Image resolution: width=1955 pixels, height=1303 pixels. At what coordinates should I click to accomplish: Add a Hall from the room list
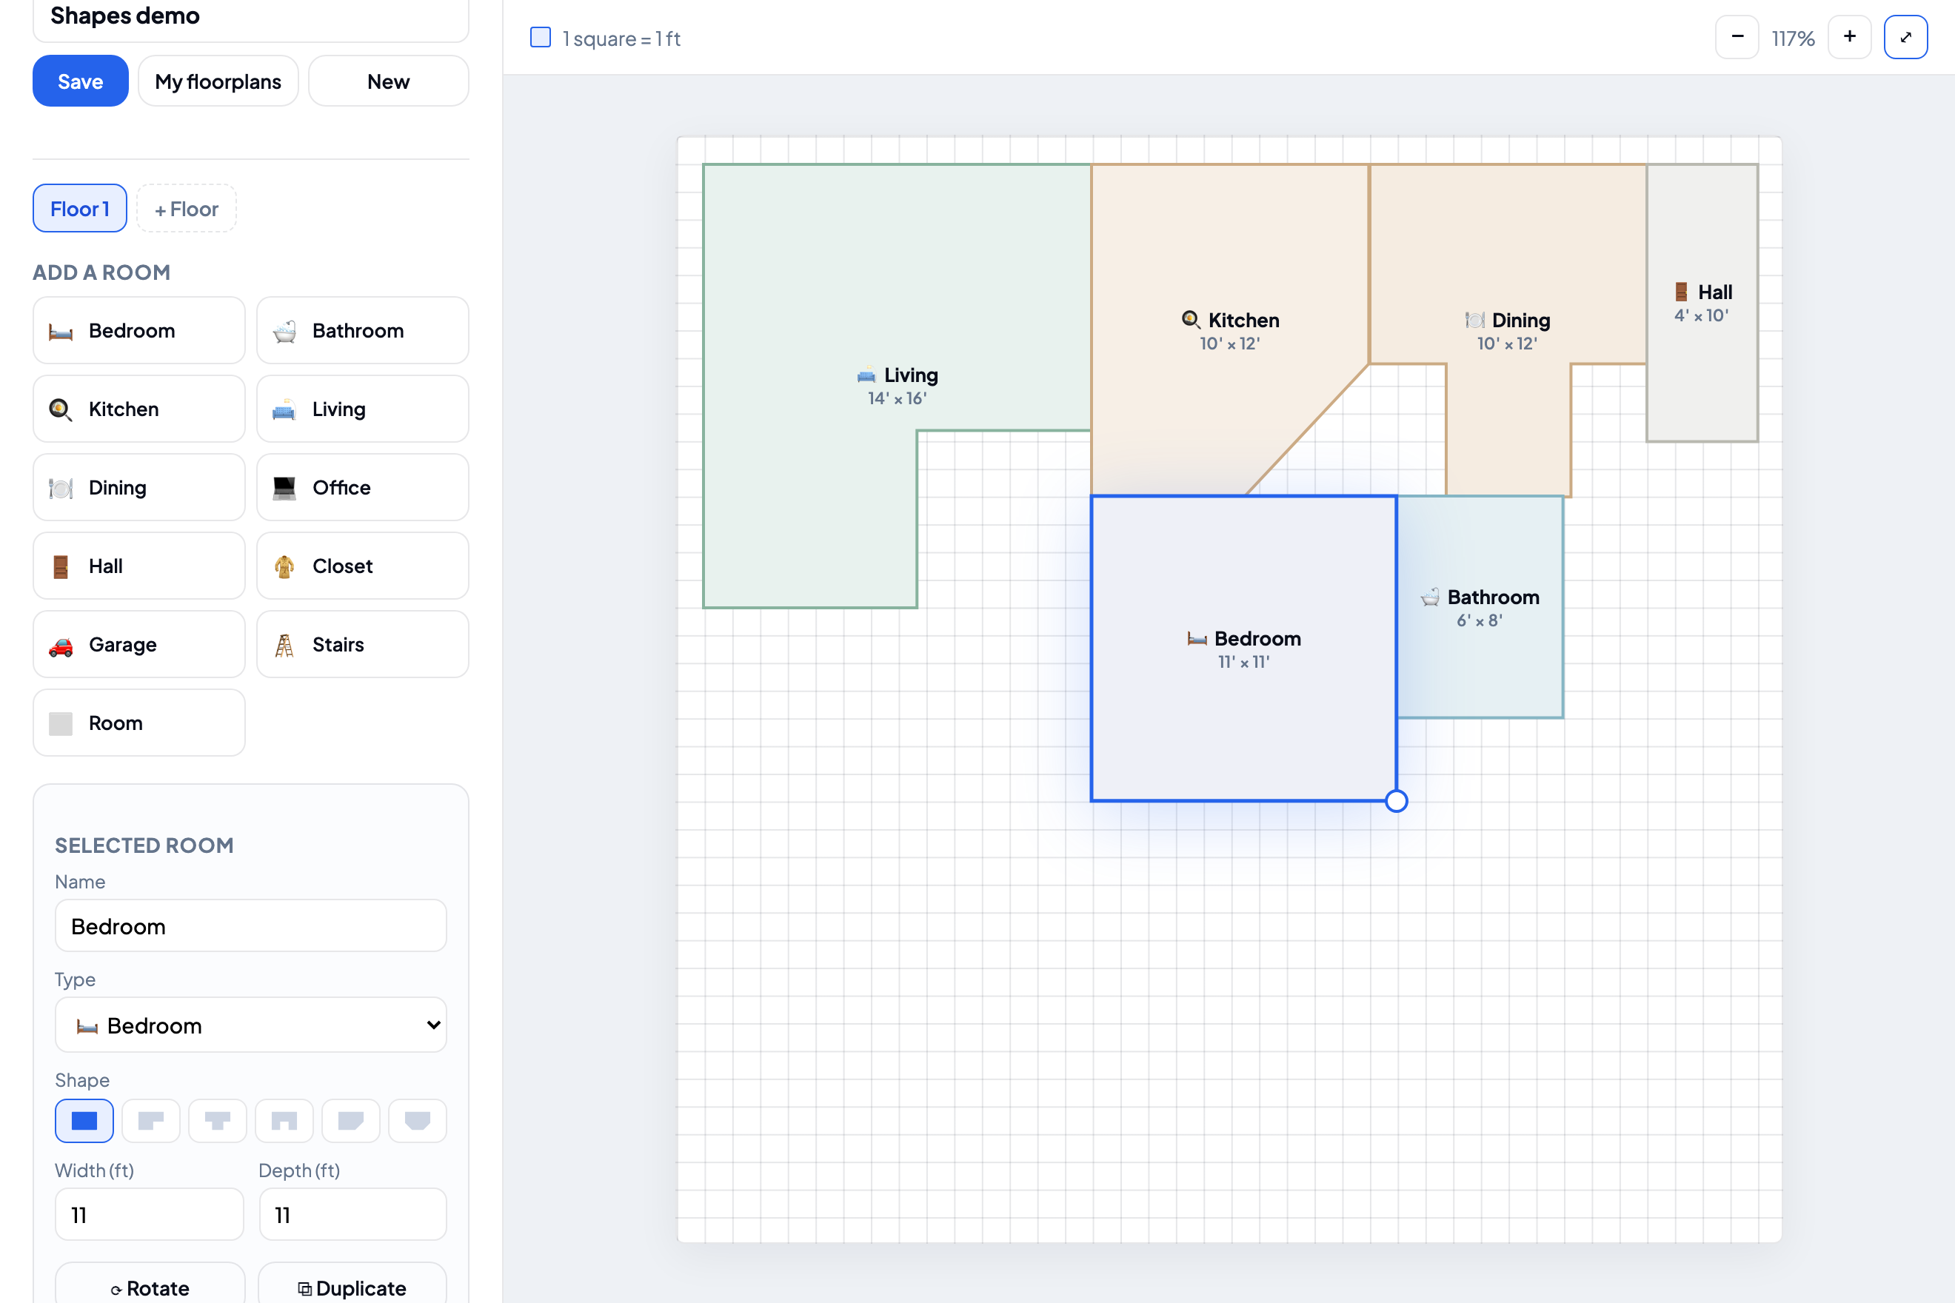[x=138, y=566]
